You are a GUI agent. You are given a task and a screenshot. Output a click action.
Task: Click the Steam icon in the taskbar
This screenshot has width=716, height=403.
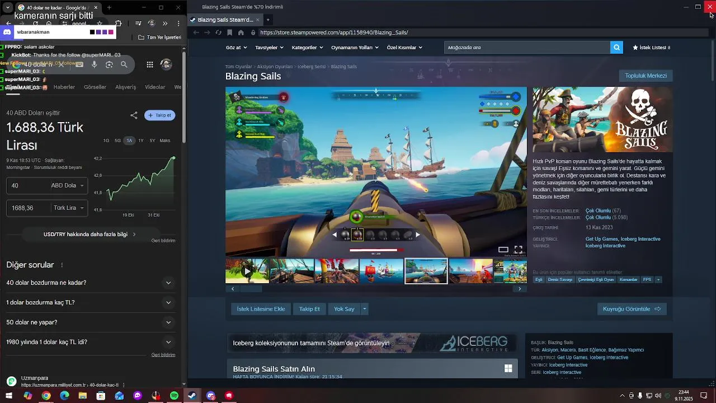pyautogui.click(x=192, y=396)
